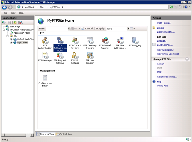The height and width of the screenshot is (142, 192).
Task: Click the refresh page icon in address bar
Action: [x=171, y=7]
